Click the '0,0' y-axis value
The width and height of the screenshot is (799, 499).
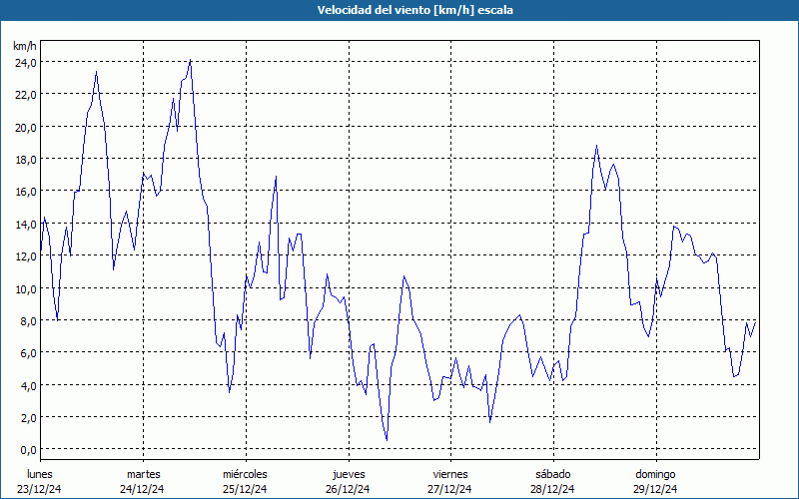[x=28, y=450]
